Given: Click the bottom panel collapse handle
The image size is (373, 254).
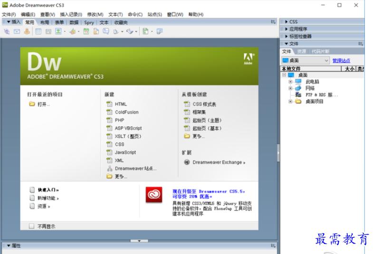Looking at the screenshot, I should point(139,241).
